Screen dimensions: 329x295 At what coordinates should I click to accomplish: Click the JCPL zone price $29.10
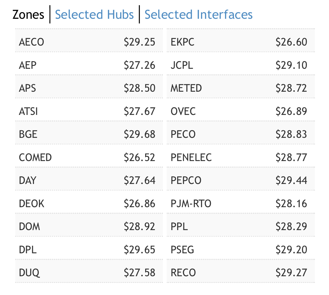click(x=291, y=65)
